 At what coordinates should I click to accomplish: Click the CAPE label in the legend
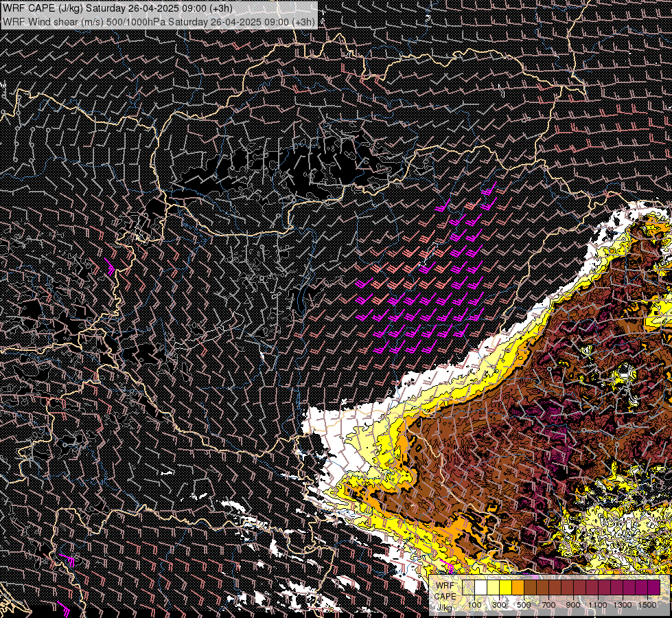[x=445, y=596]
